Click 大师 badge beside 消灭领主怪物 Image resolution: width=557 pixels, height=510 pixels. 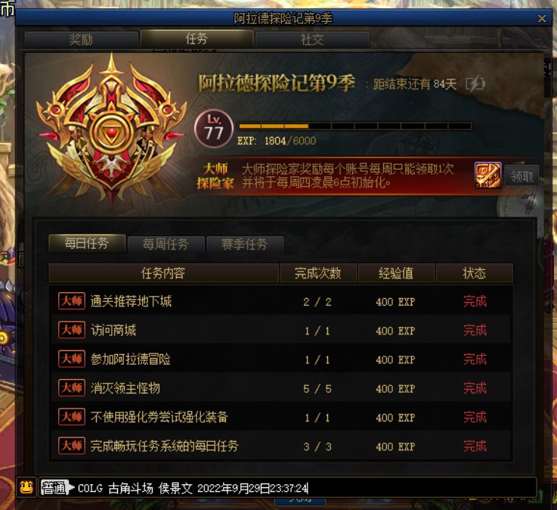tap(72, 387)
